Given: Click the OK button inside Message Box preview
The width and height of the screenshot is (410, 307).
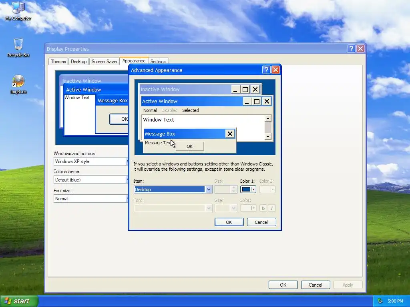Looking at the screenshot, I should [189, 146].
